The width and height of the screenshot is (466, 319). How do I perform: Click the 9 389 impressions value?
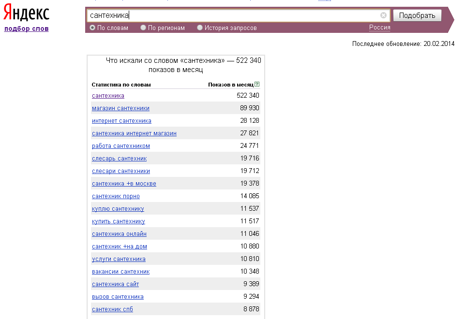pyautogui.click(x=251, y=284)
